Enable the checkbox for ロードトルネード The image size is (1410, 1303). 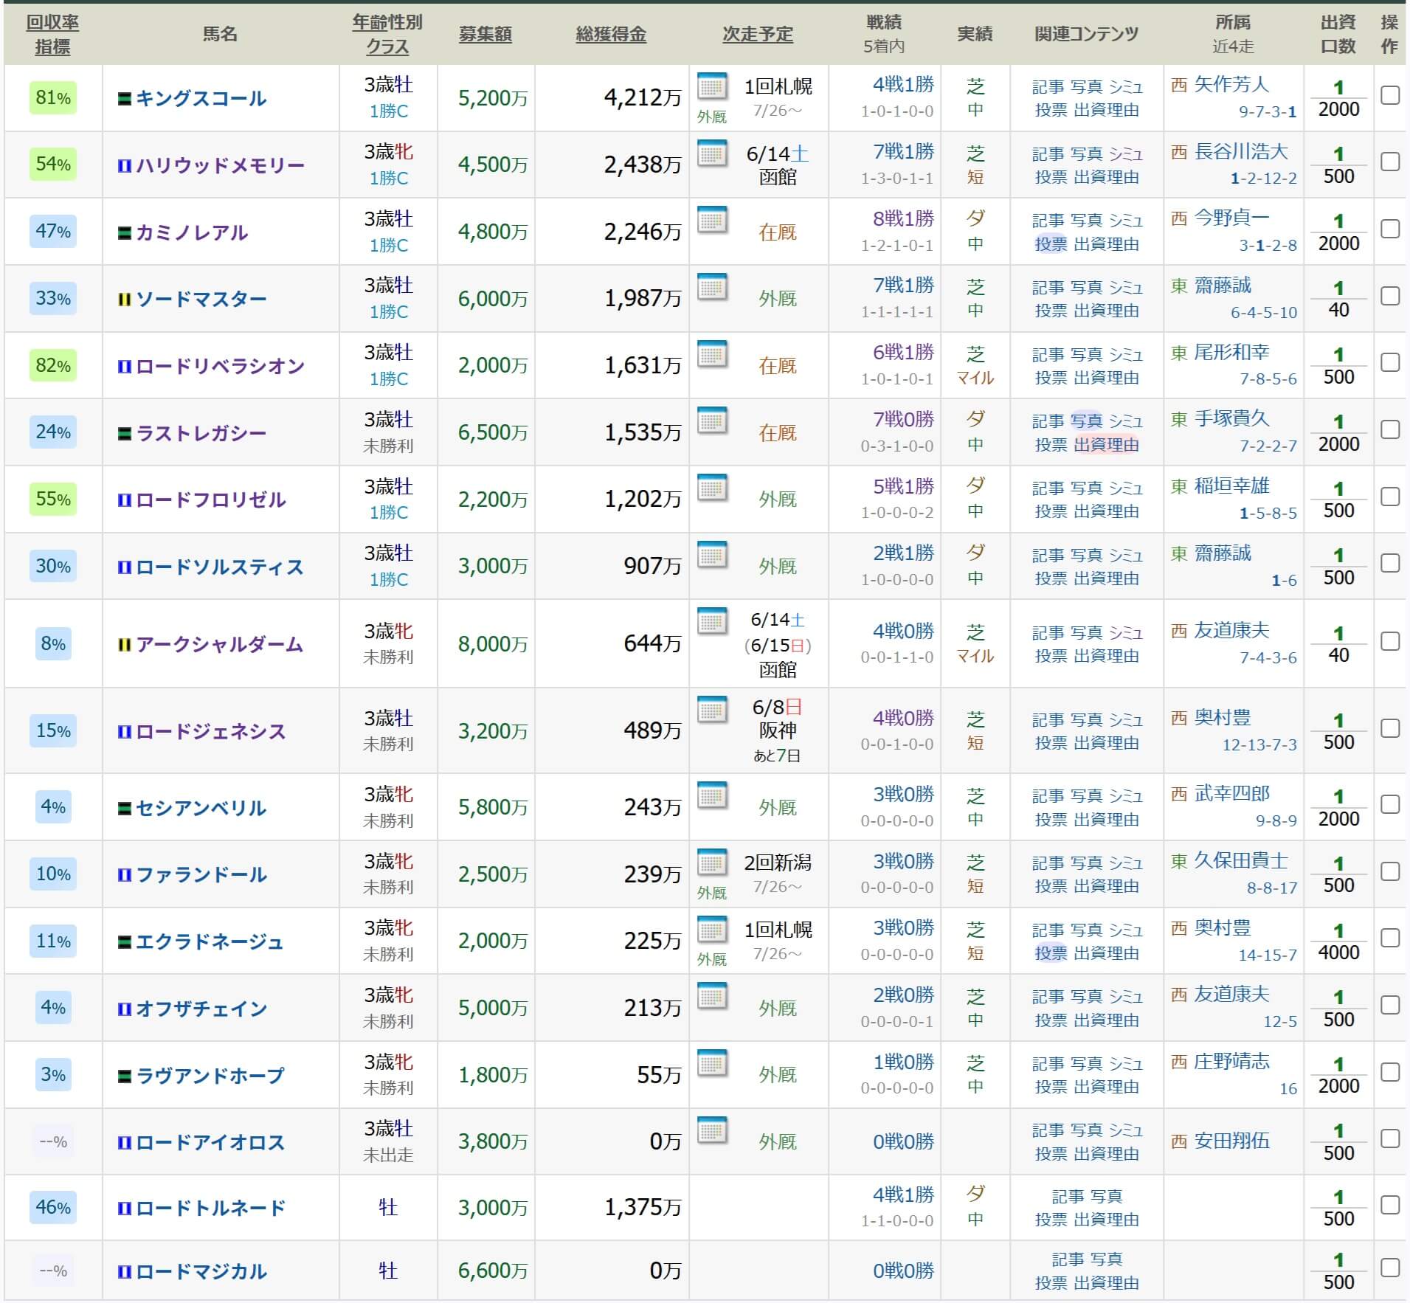point(1390,1205)
